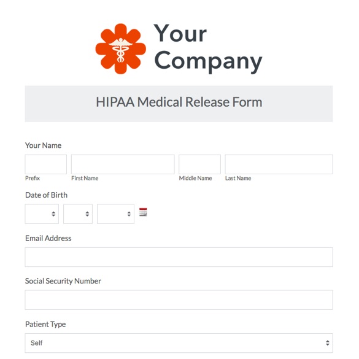
Task: Click the Your Name label
Action: [x=44, y=145]
